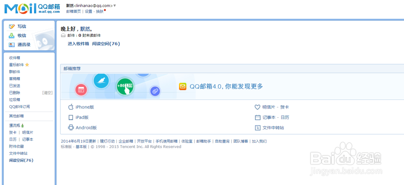Click the Apple icon for iPhone版
This screenshot has width=404, height=185.
[71, 107]
